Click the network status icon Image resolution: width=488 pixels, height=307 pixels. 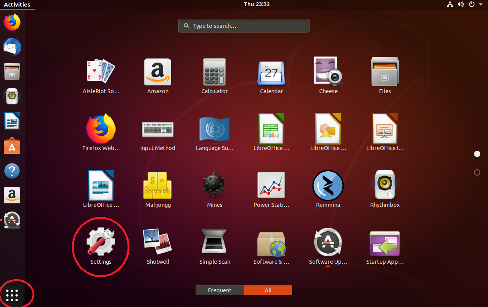[x=450, y=4]
